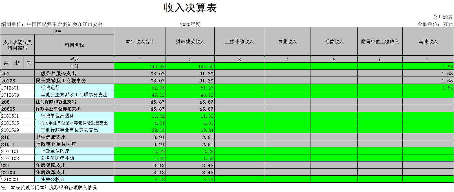The height and width of the screenshot is (192, 454).
Task: Click the 其他民主党派及工商联事务支出 cell
Action: pyautogui.click(x=74, y=95)
